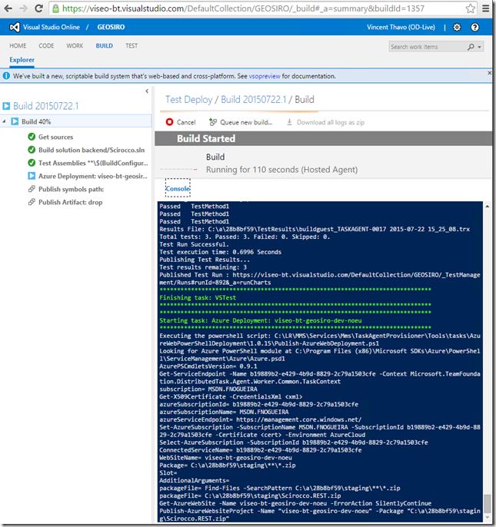The height and width of the screenshot is (527, 496).
Task: Click the Queue new build icon
Action: point(213,122)
